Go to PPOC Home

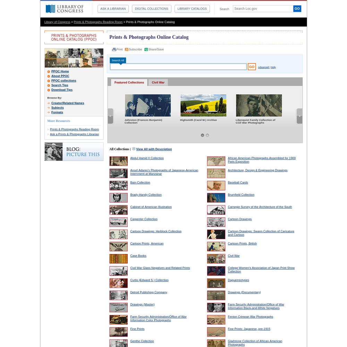pyautogui.click(x=60, y=71)
